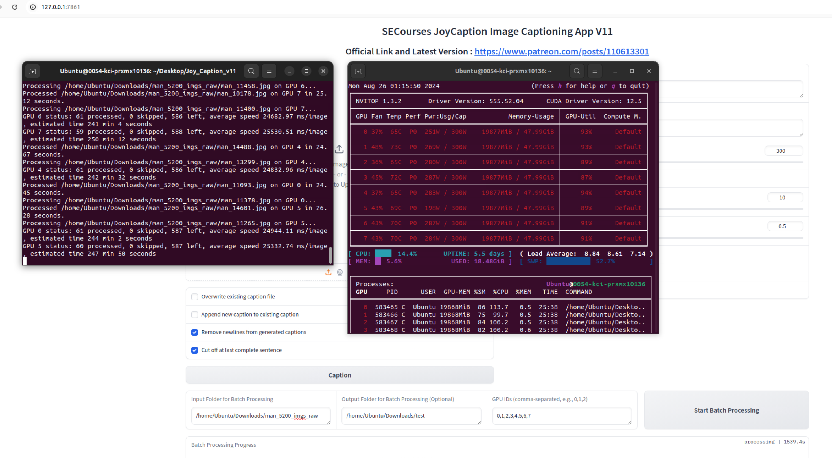Open new tab in Joy_Caption terminal
This screenshot has width=832, height=458.
33,71
